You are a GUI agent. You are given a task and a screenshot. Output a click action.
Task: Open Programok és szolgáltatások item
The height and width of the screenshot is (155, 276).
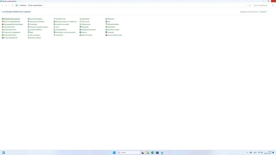11,32
